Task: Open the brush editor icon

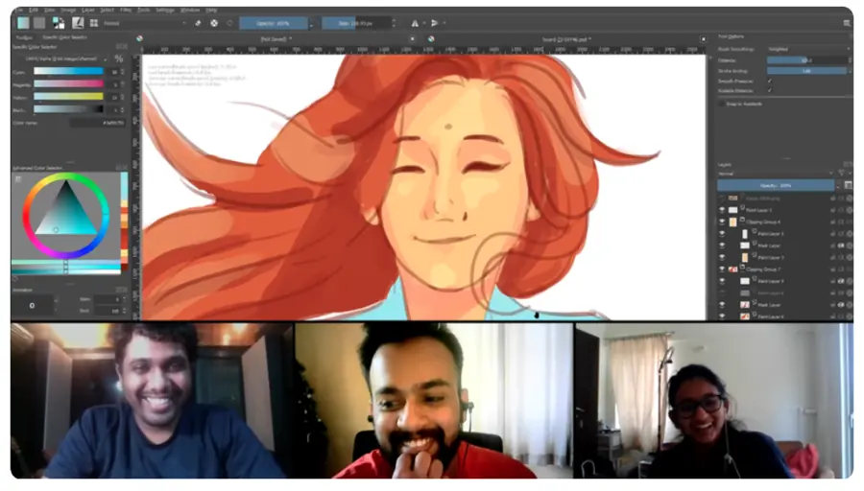Action: coord(78,23)
